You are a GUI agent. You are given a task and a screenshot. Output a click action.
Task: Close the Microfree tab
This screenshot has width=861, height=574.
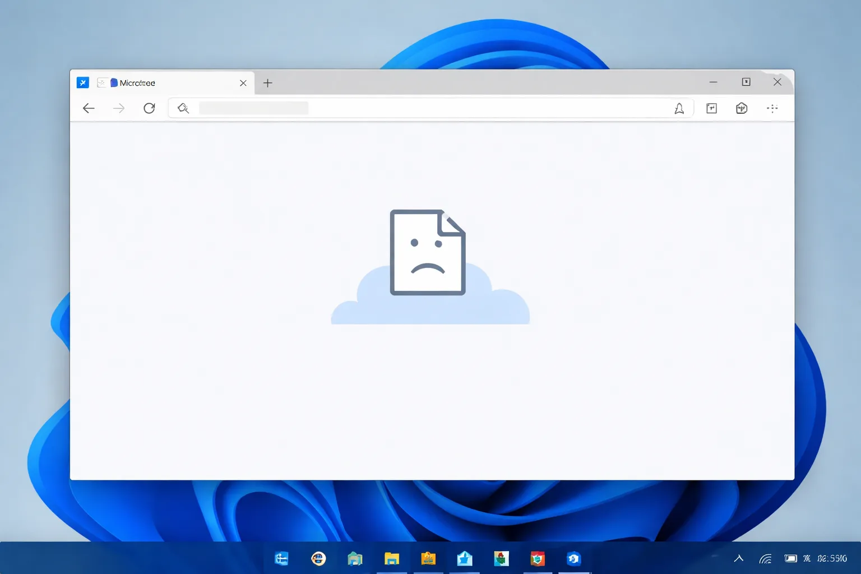[x=243, y=83]
